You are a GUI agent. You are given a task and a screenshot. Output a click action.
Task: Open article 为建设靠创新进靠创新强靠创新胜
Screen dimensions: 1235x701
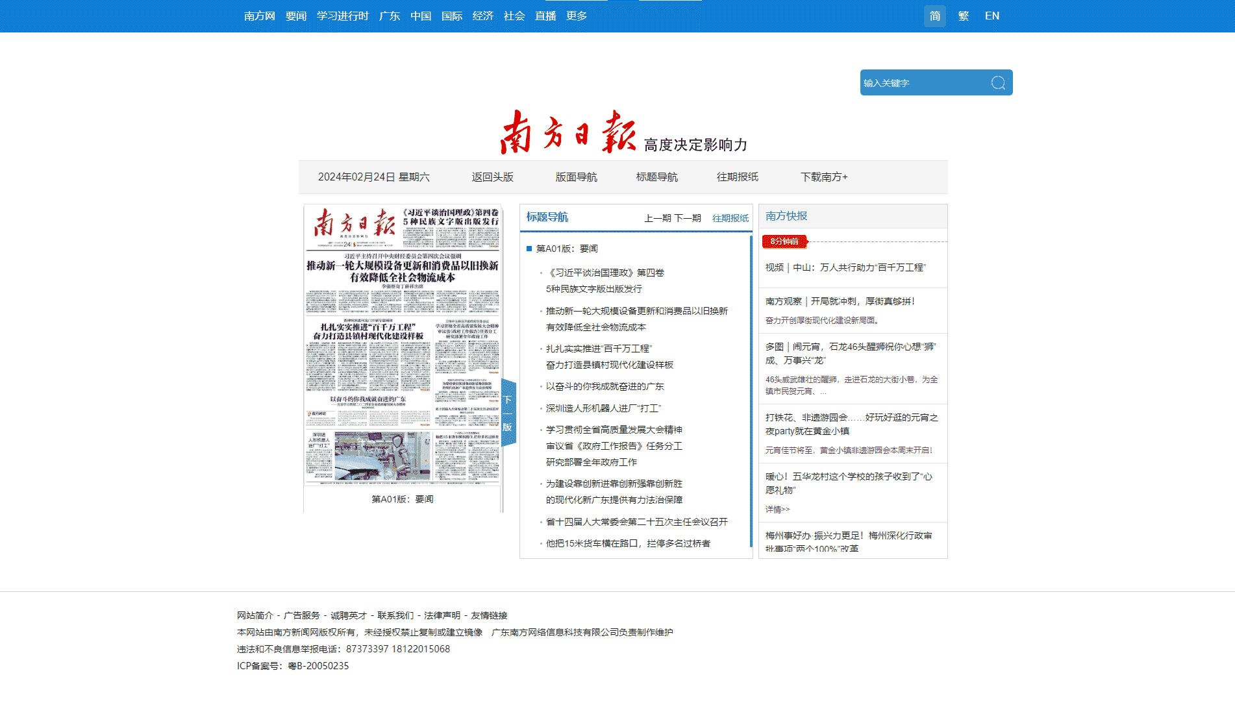click(614, 491)
